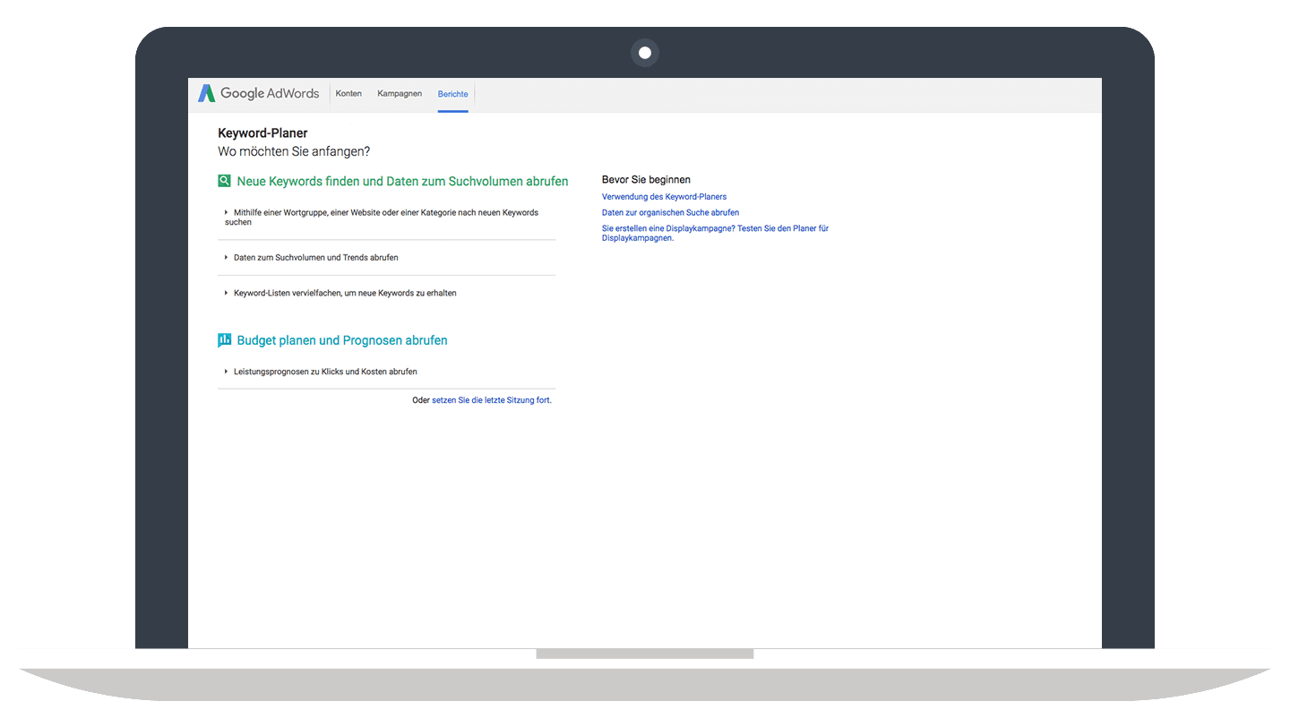Screen dimensions: 1290x727
Task: Open the Konten tab
Action: pyautogui.click(x=348, y=93)
